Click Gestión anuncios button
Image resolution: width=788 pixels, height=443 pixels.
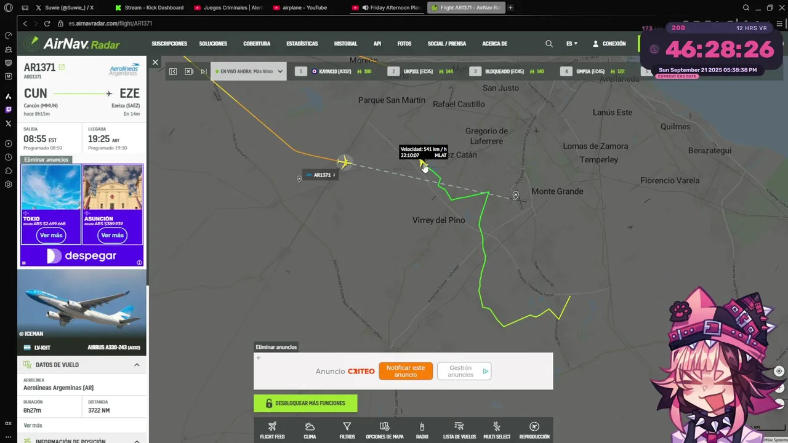[464, 371]
